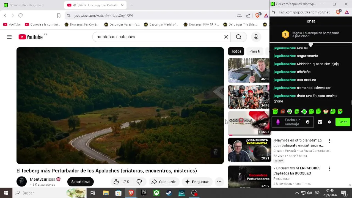This screenshot has height=198, width=352.
Task: Open the more actions ellipsis below video
Action: (219, 182)
